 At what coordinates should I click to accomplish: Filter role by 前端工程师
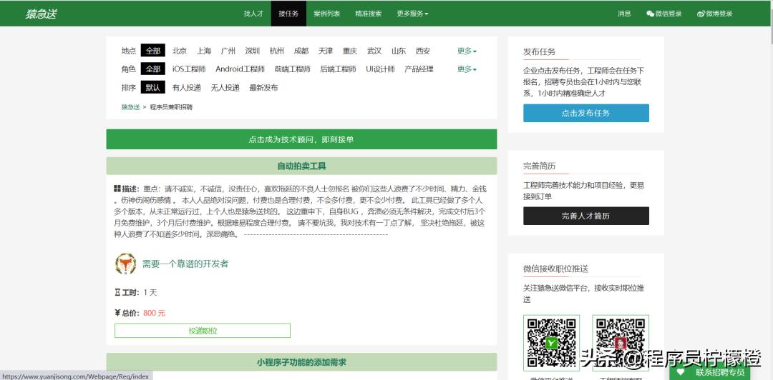tap(292, 69)
